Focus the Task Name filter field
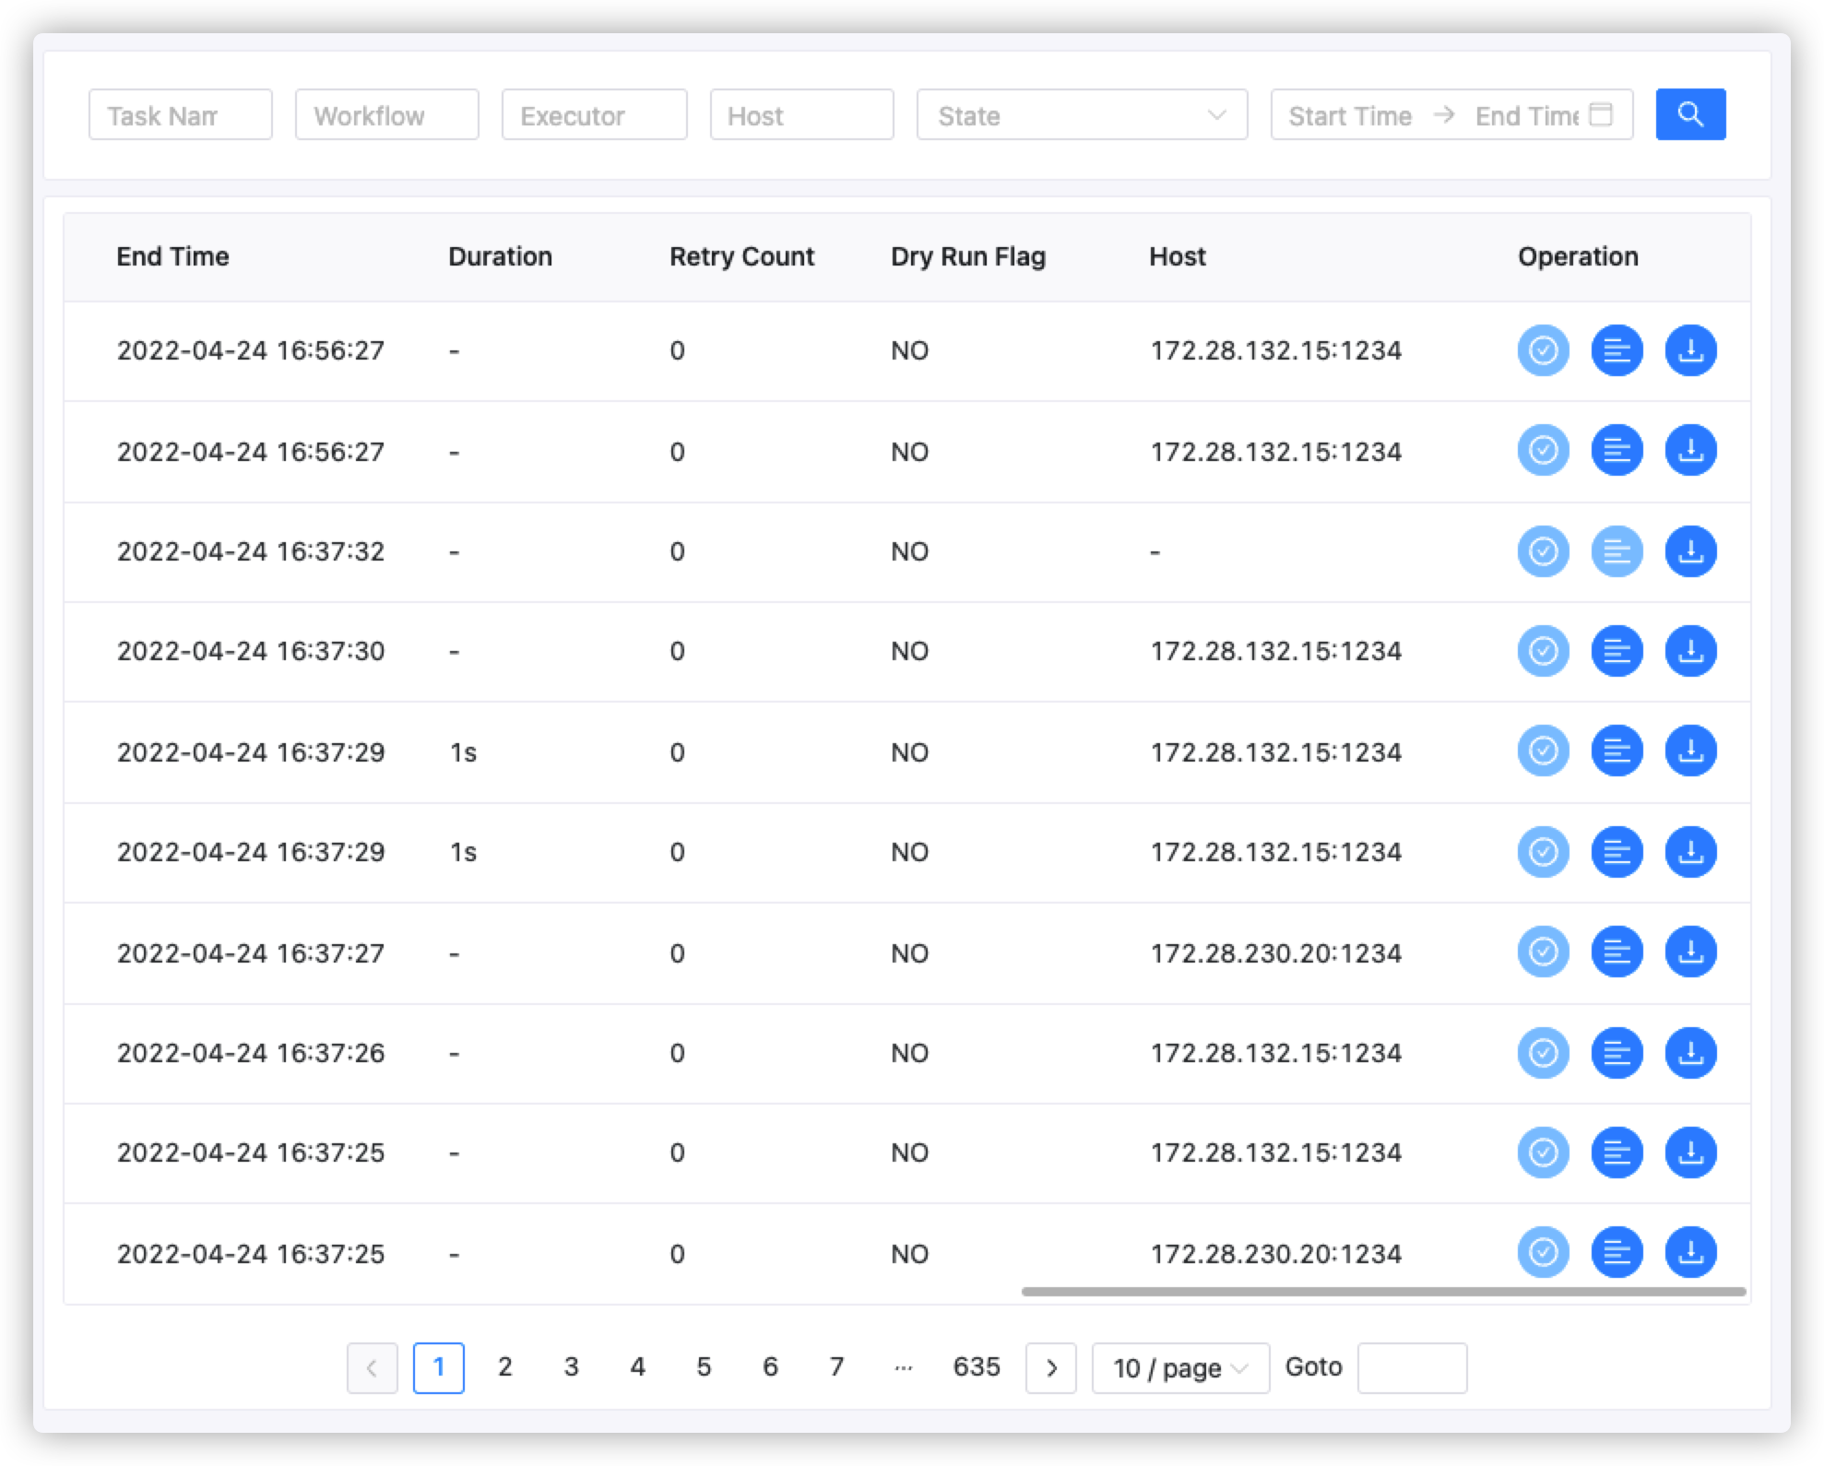Viewport: 1824px width, 1466px height. pyautogui.click(x=180, y=114)
